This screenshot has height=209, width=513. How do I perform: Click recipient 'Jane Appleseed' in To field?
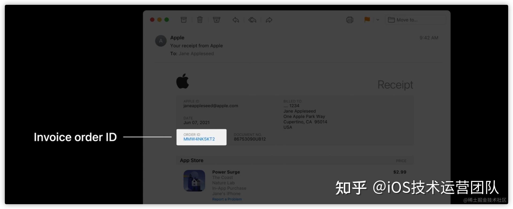[x=196, y=54]
